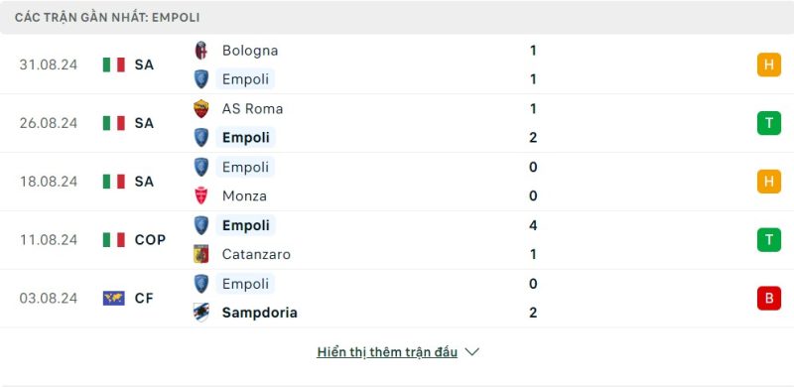Click the Catanzaro club crest icon
794x387 pixels.
tap(201, 254)
